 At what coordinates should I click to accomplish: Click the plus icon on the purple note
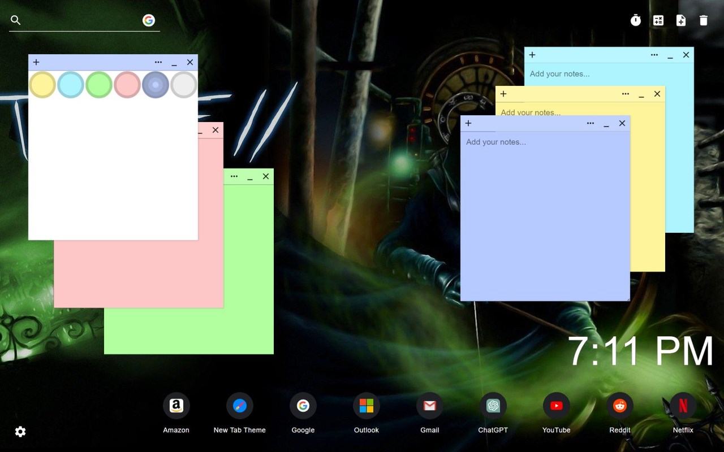click(468, 123)
